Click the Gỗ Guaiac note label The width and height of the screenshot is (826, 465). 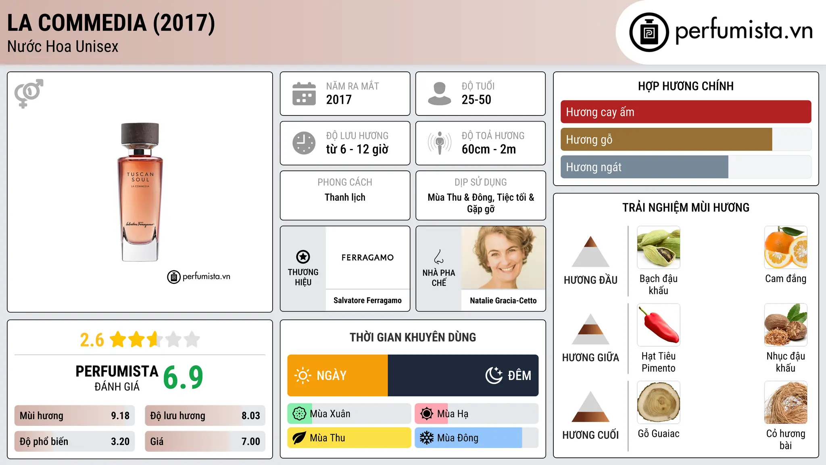659,434
